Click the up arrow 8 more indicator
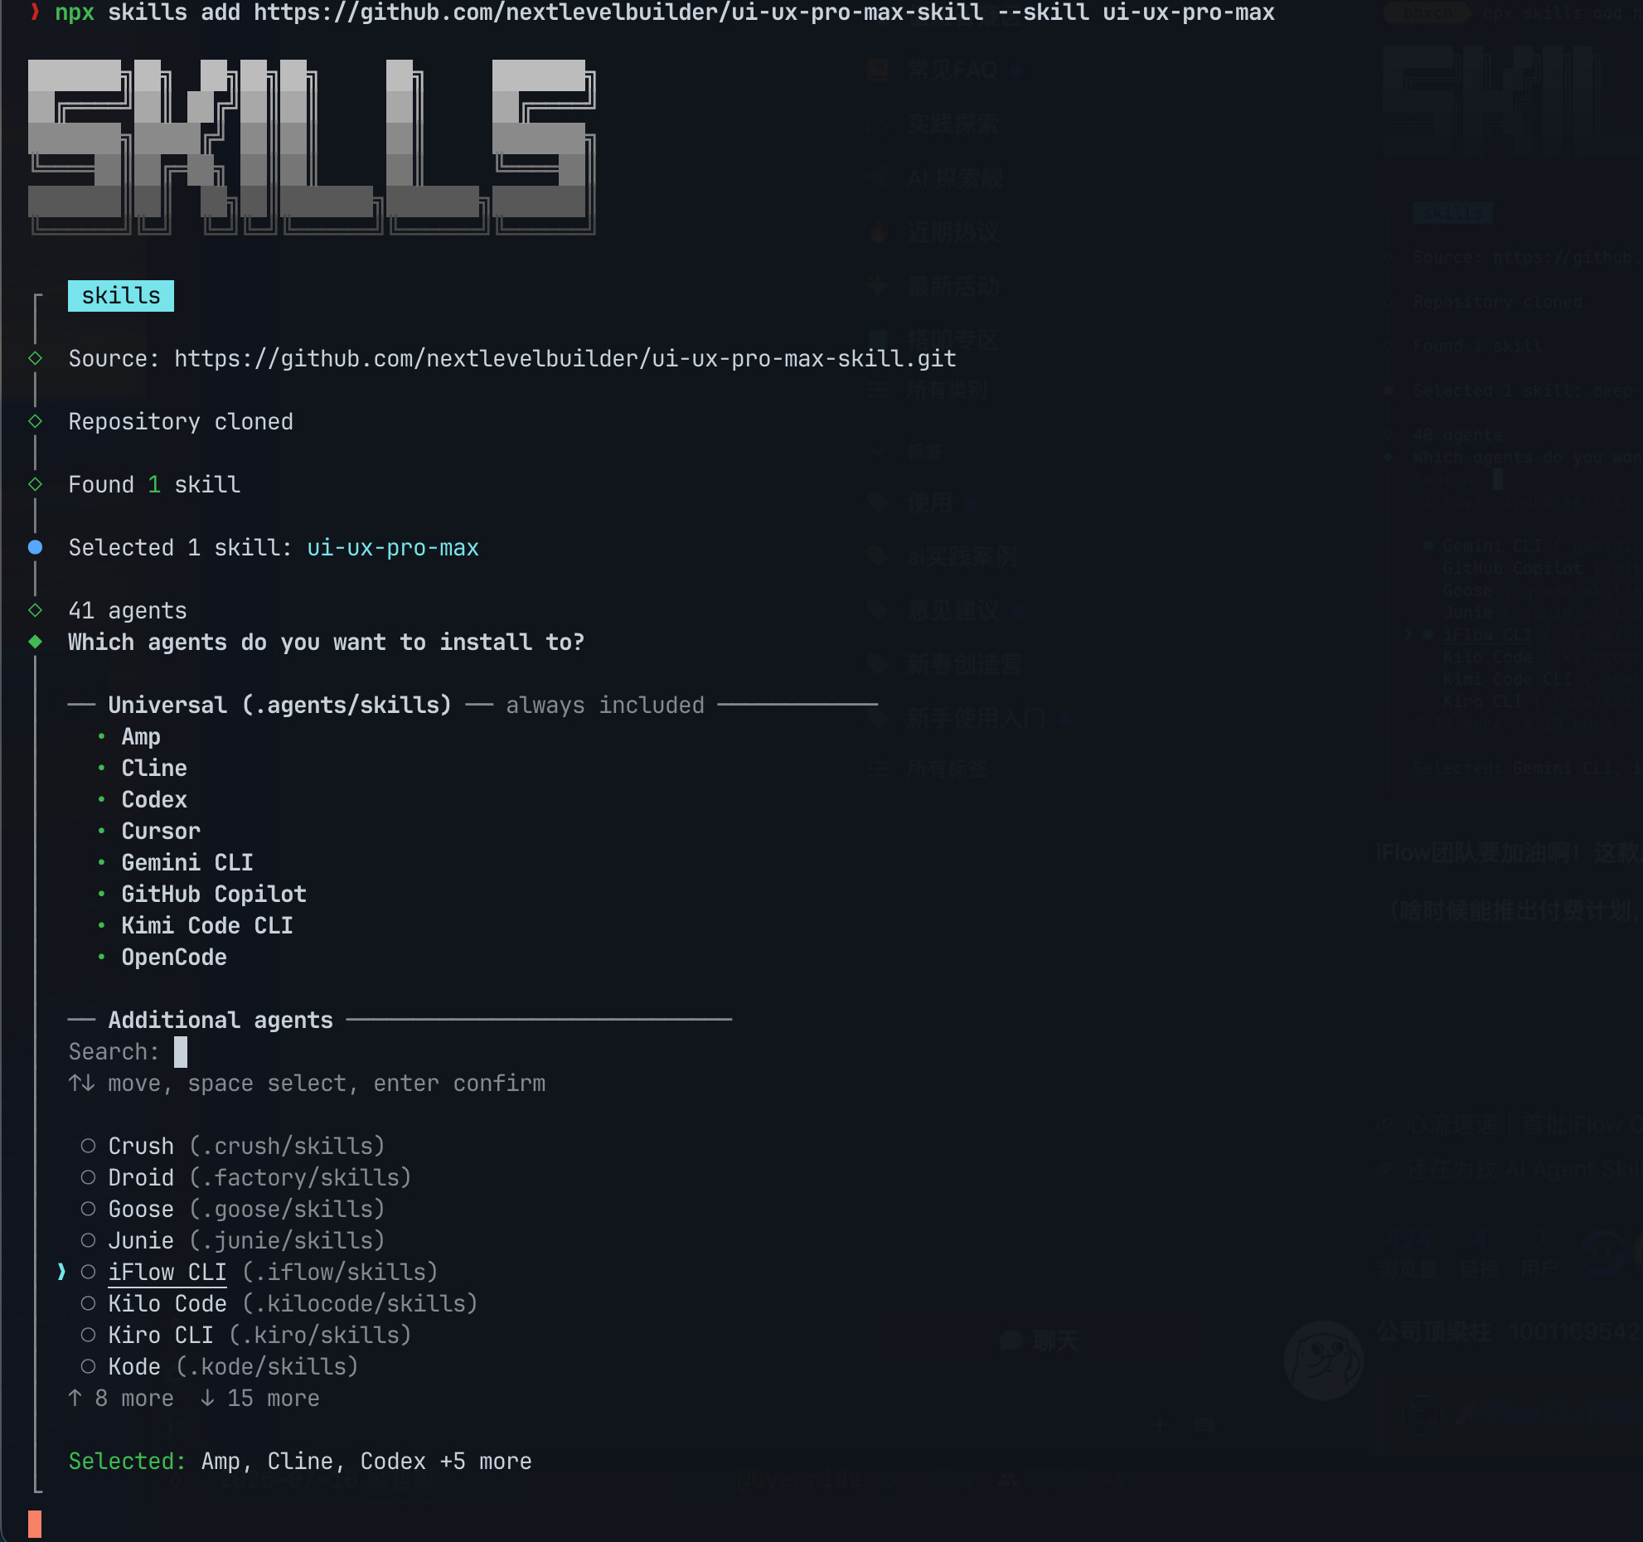 (x=121, y=1399)
